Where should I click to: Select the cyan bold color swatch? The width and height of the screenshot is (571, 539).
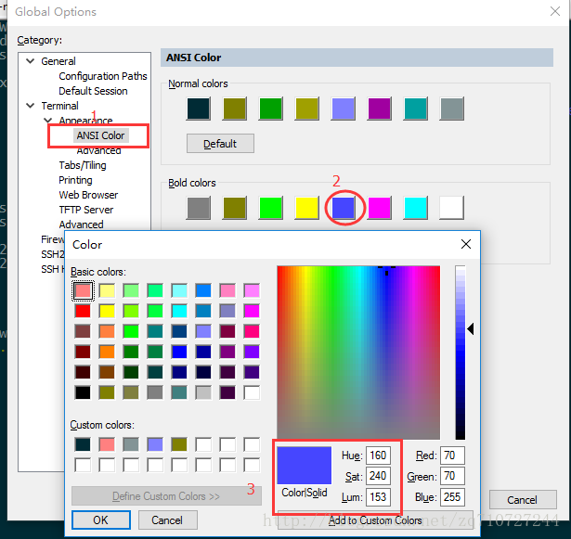[416, 208]
